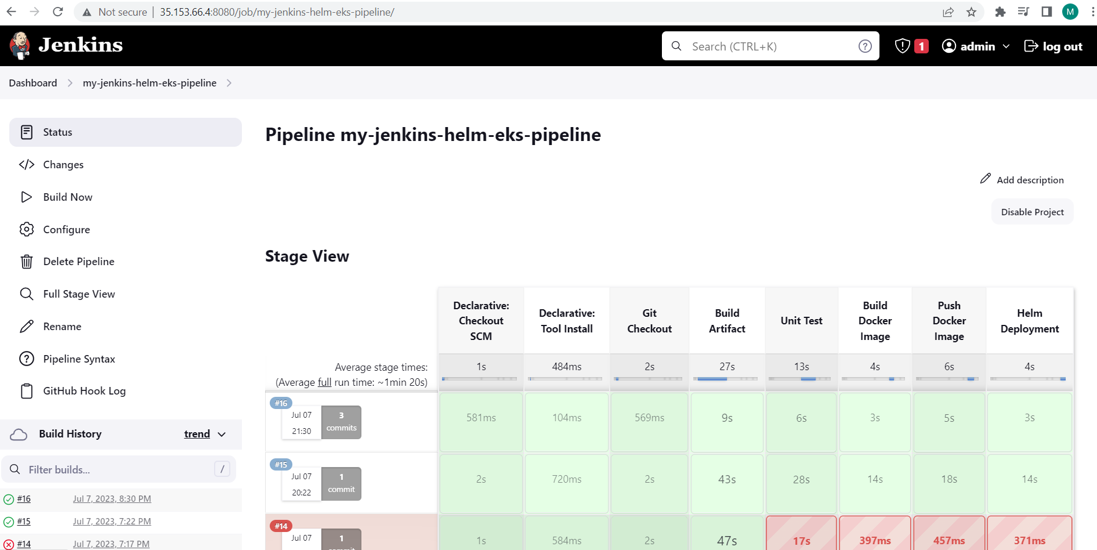Open the Status sidebar item
1097x550 pixels.
[x=125, y=132]
